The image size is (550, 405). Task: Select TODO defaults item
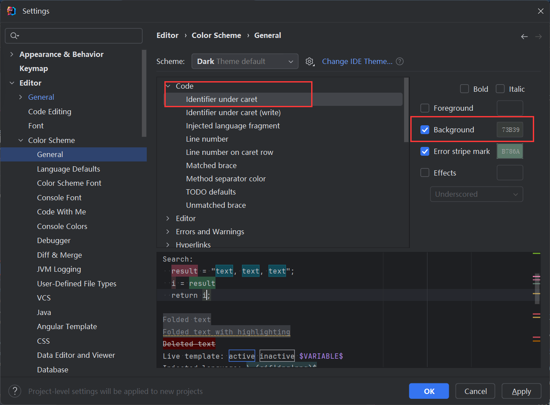pyautogui.click(x=211, y=192)
